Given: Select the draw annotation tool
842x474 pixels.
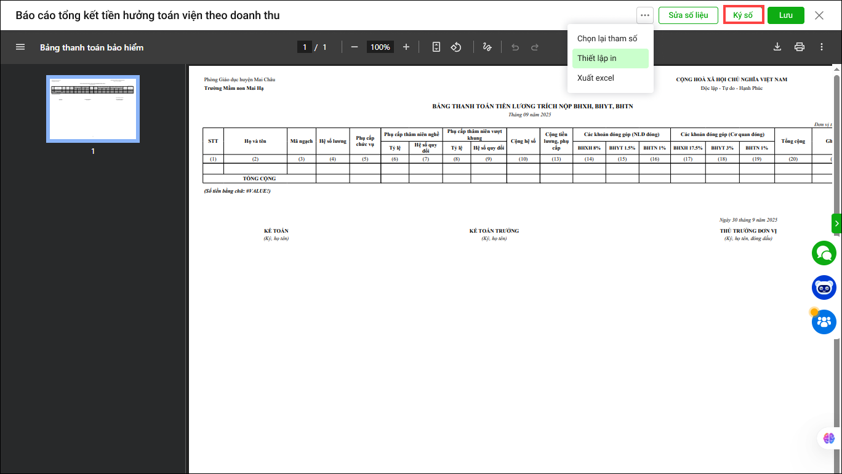Looking at the screenshot, I should pyautogui.click(x=487, y=47).
